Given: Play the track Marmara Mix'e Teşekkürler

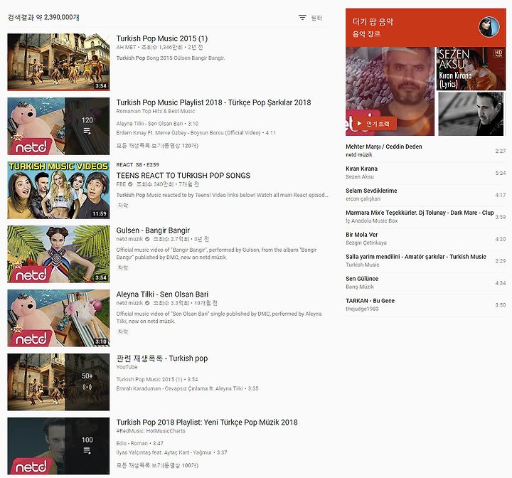Looking at the screenshot, I should pyautogui.click(x=426, y=217).
